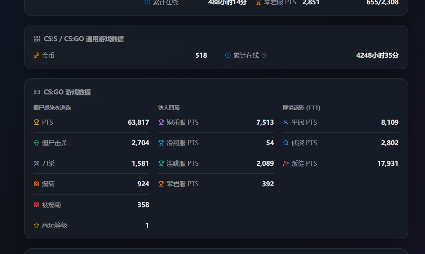Click the 高玩等级 value 1
The image size is (425, 254).
(x=147, y=225)
